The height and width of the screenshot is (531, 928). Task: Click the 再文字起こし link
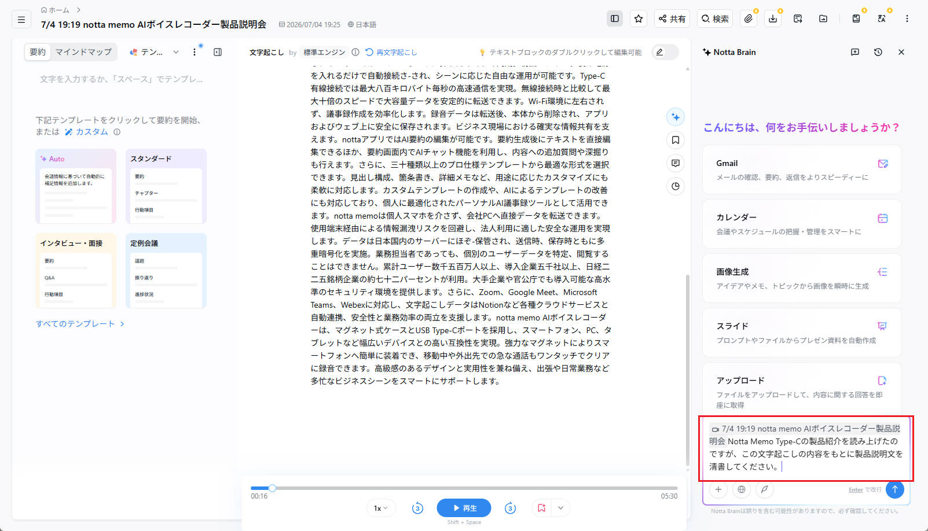[391, 52]
